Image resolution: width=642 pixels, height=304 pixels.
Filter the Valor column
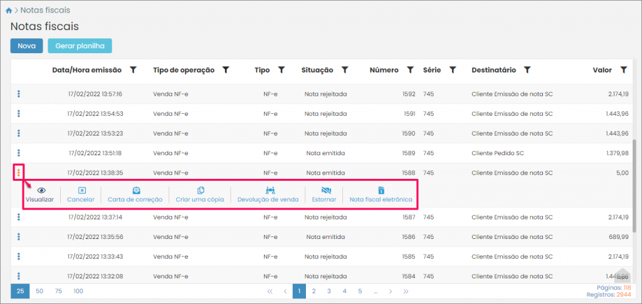pos(623,70)
